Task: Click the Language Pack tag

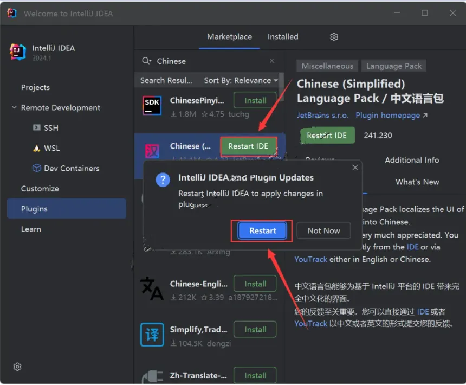Action: [393, 66]
